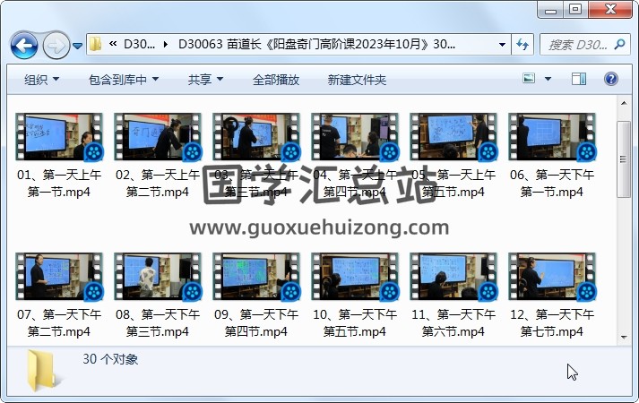
Task: Select video 06、第一天下午第一节.mp4 thumbnail
Action: [552, 137]
